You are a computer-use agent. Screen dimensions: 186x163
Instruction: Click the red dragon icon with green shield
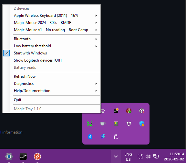click(x=129, y=111)
